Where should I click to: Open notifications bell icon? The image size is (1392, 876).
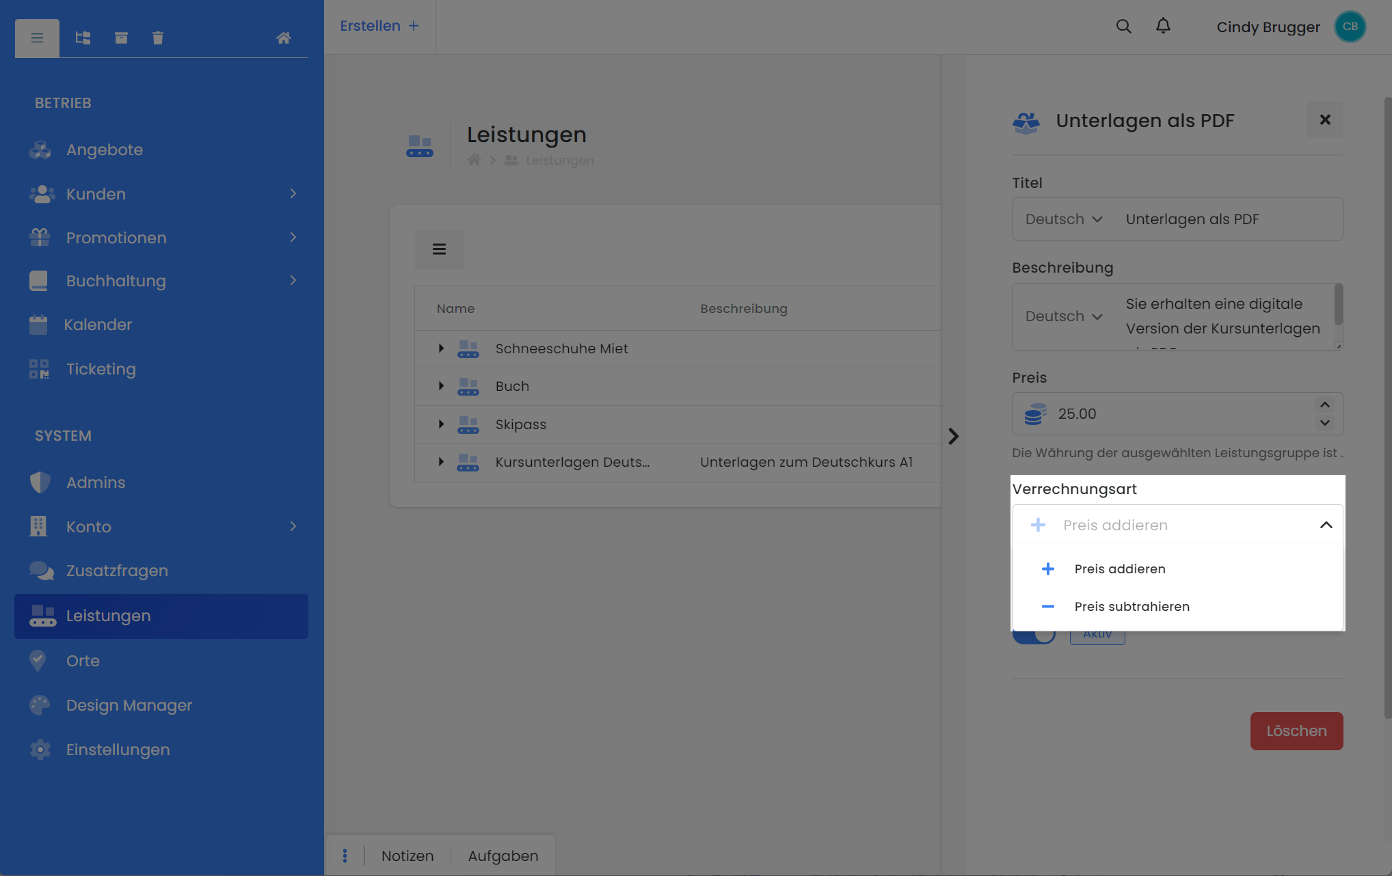[x=1162, y=27]
